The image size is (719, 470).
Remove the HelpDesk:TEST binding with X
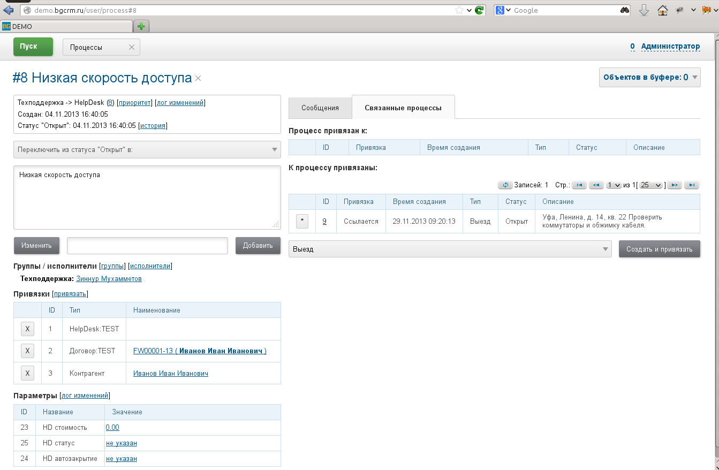click(27, 329)
